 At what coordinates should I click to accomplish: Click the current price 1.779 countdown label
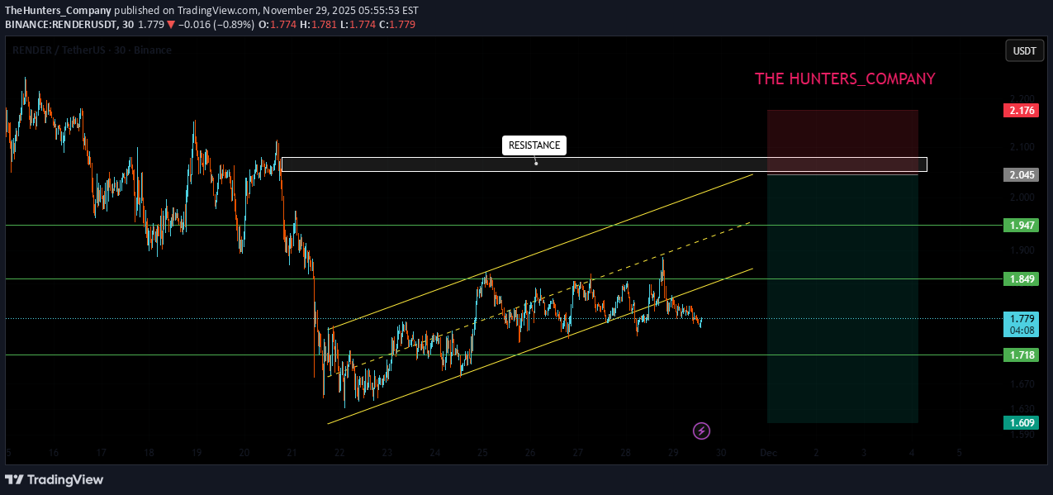(x=1020, y=325)
